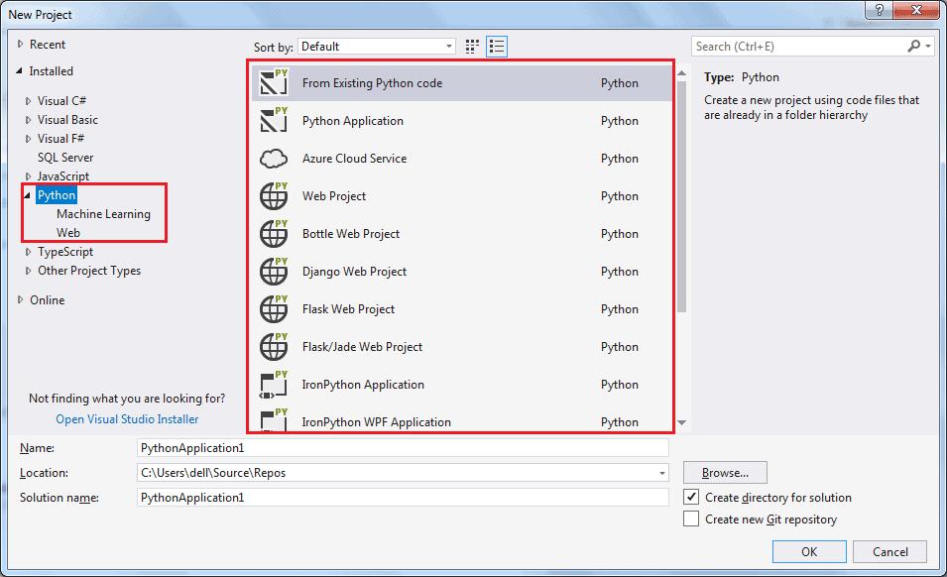Expand the Visual F# node
947x577 pixels.
28,138
